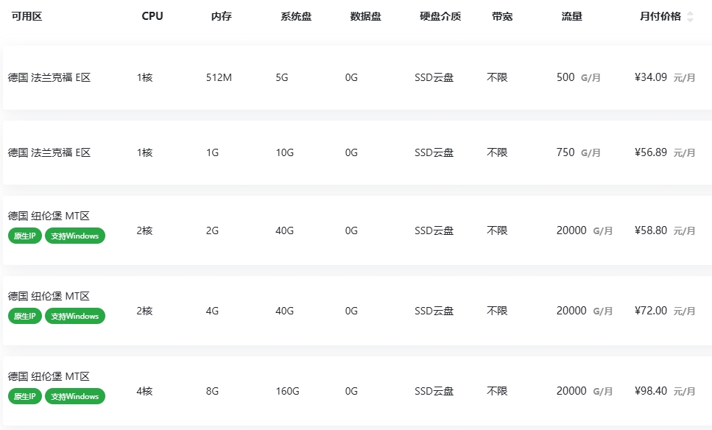
Task: Click the 支持Windows badge in the ¥72.00 row
Action: pyautogui.click(x=75, y=317)
